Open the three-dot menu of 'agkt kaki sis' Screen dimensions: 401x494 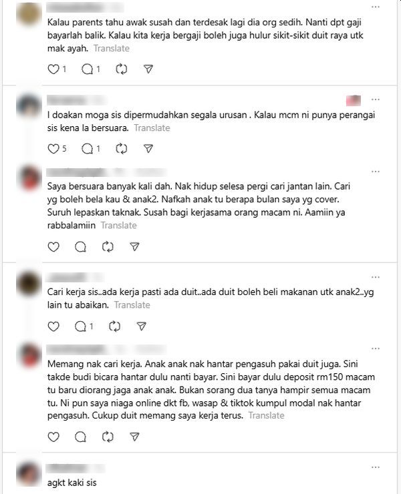coord(376,467)
